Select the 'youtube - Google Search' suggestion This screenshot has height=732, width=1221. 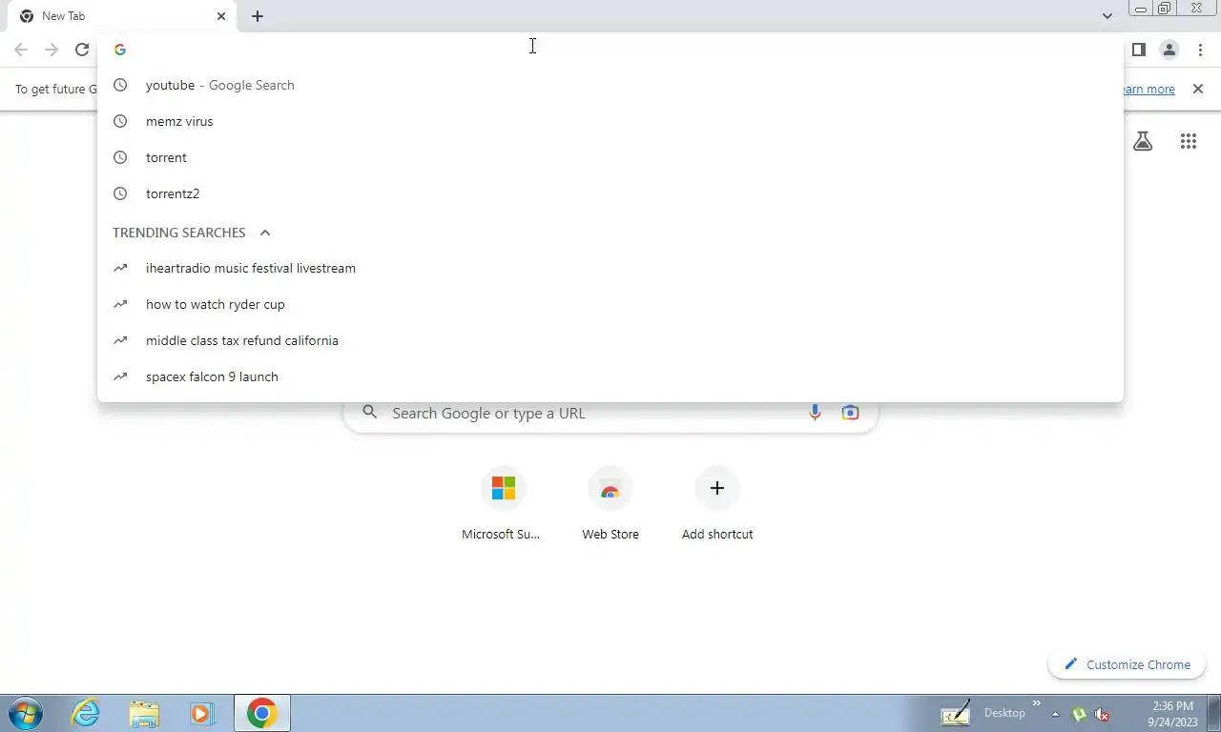click(610, 85)
